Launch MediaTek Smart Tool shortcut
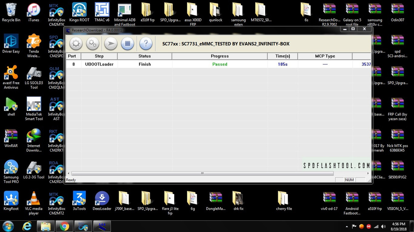Image resolution: width=414 pixels, height=232 pixels. click(34, 109)
